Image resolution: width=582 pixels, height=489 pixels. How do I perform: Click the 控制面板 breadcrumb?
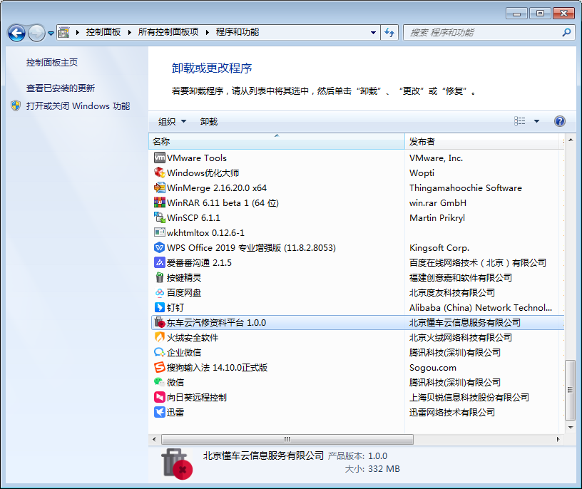coord(103,32)
